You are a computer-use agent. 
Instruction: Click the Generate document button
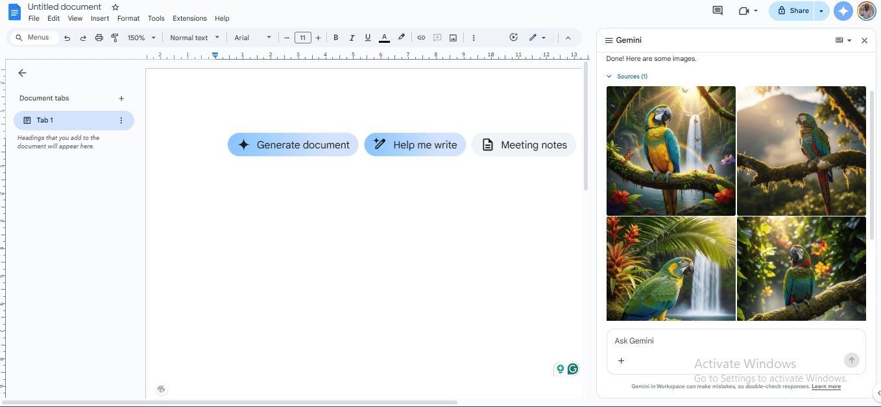293,145
